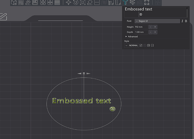
Task: Open the Segoe UI font dropdown
Action: pyautogui.click(x=157, y=21)
